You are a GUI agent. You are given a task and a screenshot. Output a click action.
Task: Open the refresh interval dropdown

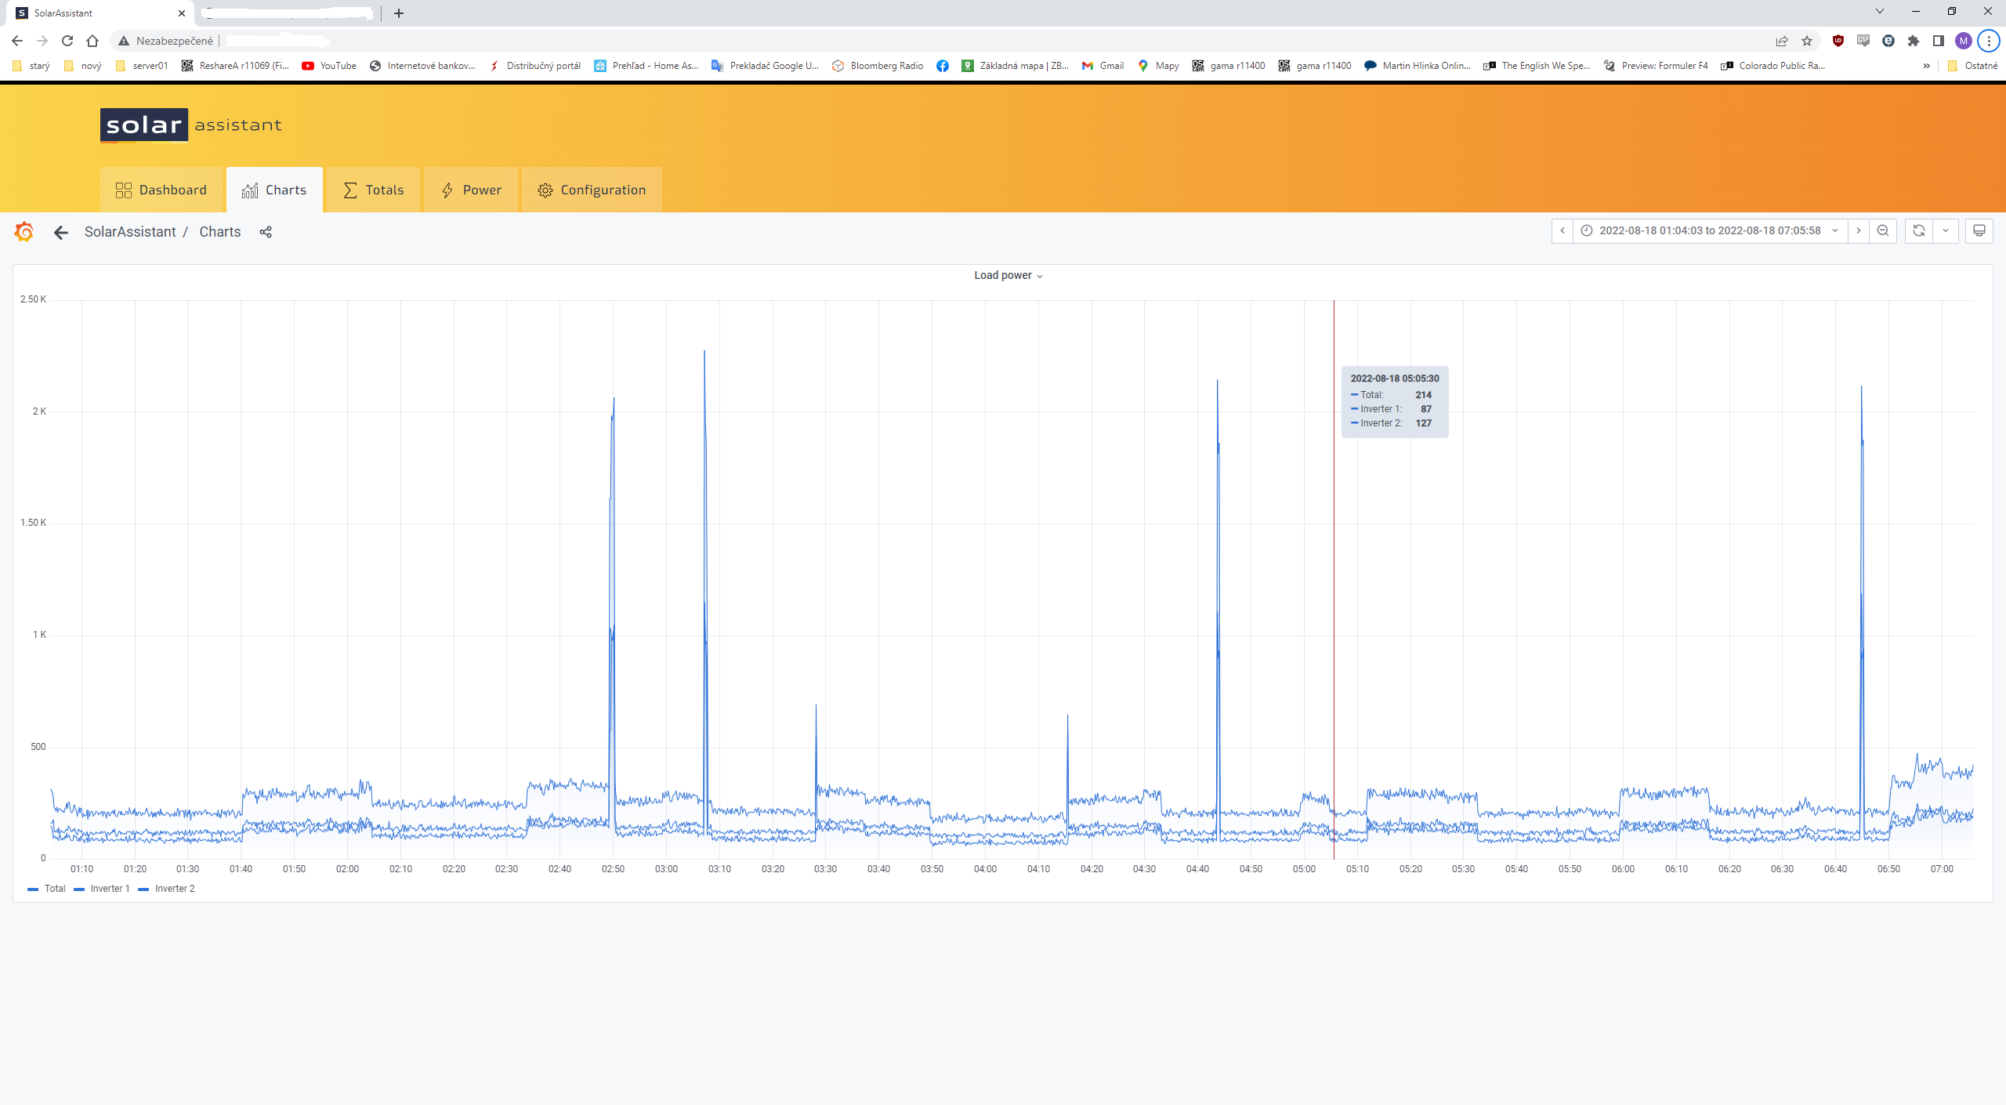pyautogui.click(x=1946, y=230)
